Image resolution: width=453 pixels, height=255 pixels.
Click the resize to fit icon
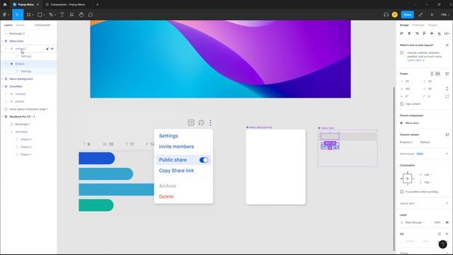click(447, 74)
